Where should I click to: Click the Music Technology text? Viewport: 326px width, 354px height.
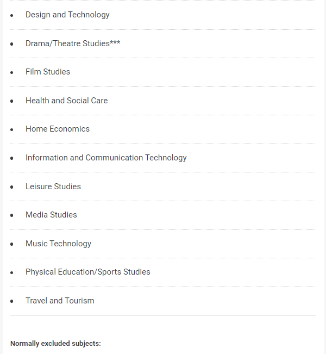point(59,244)
